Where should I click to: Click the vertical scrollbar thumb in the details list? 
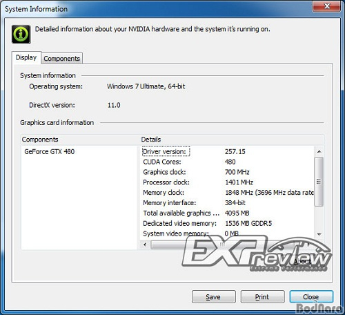point(319,182)
